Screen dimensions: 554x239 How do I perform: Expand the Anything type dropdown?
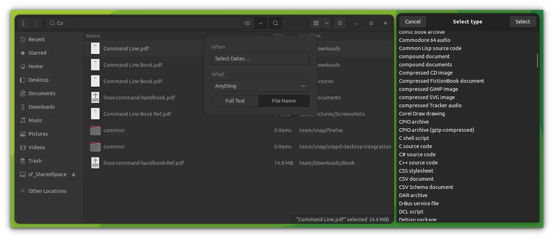click(x=260, y=86)
